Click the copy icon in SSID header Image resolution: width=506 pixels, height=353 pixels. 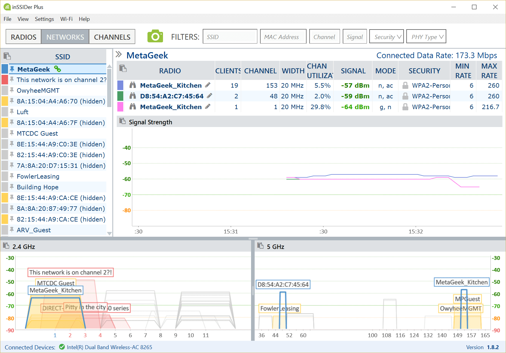[x=7, y=56]
